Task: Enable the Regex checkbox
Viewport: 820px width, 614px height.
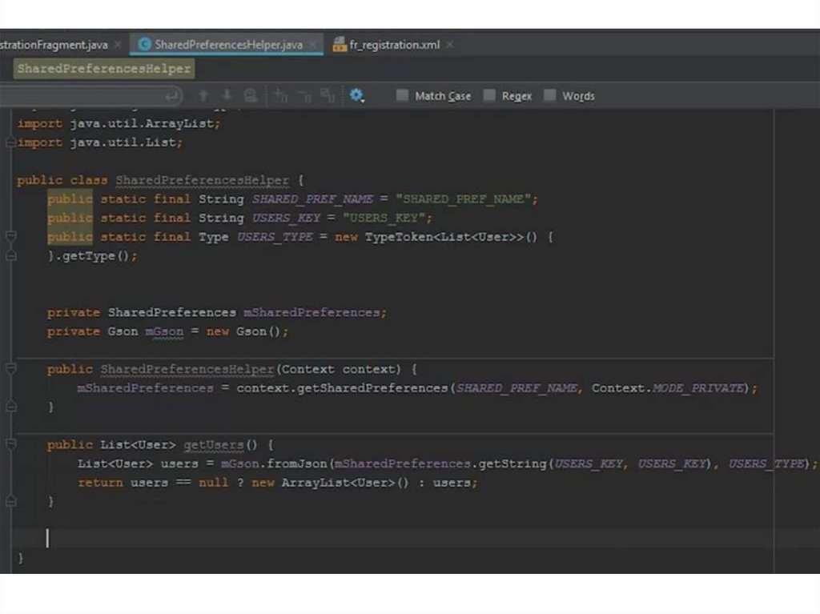Action: (x=489, y=96)
